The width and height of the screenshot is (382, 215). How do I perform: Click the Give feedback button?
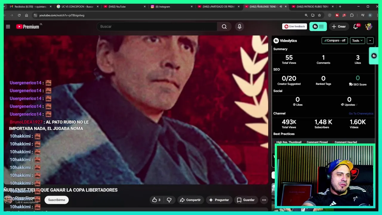(295, 27)
